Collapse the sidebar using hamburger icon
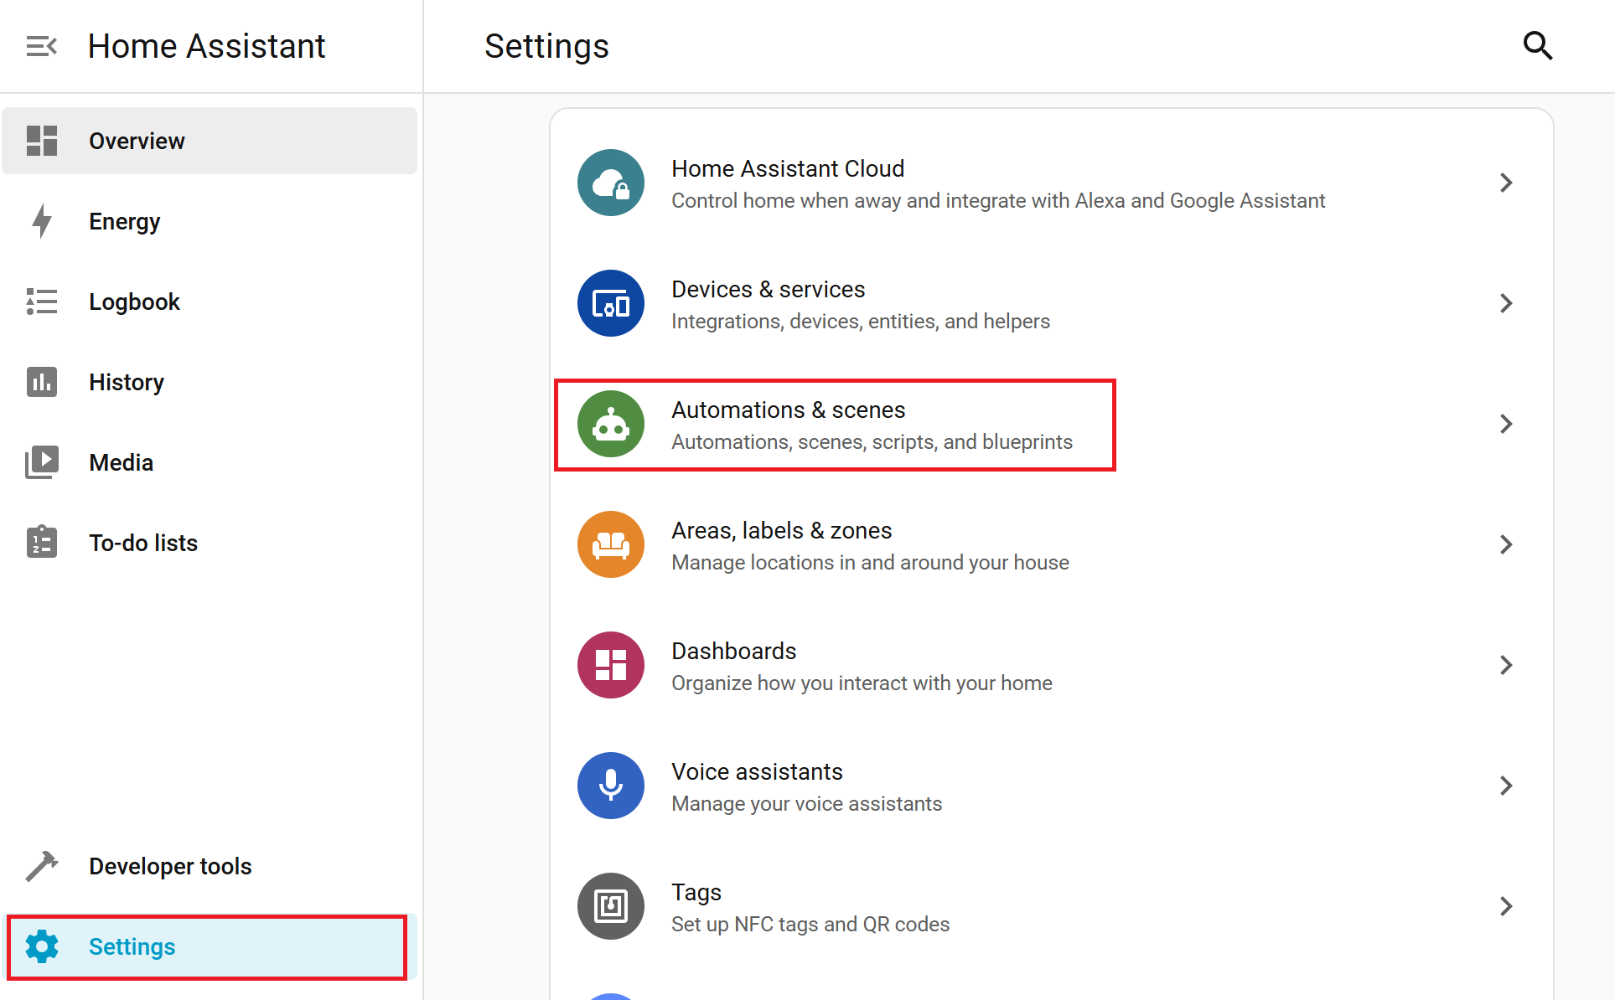The image size is (1615, 1000). tap(41, 46)
